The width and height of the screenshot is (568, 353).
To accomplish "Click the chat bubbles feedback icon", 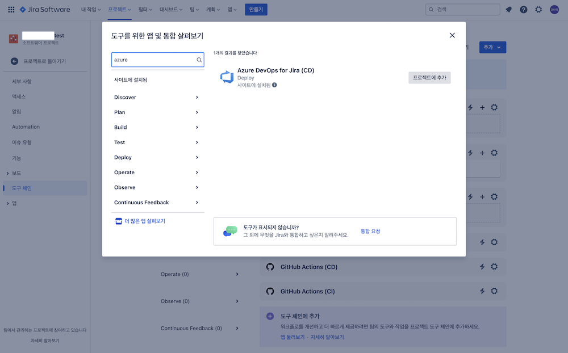I will pyautogui.click(x=230, y=231).
